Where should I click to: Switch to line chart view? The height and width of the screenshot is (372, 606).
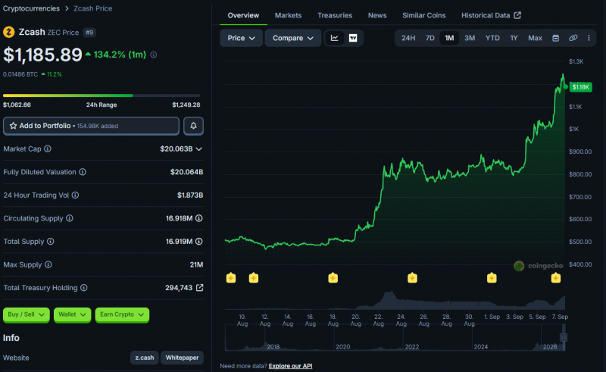point(335,38)
